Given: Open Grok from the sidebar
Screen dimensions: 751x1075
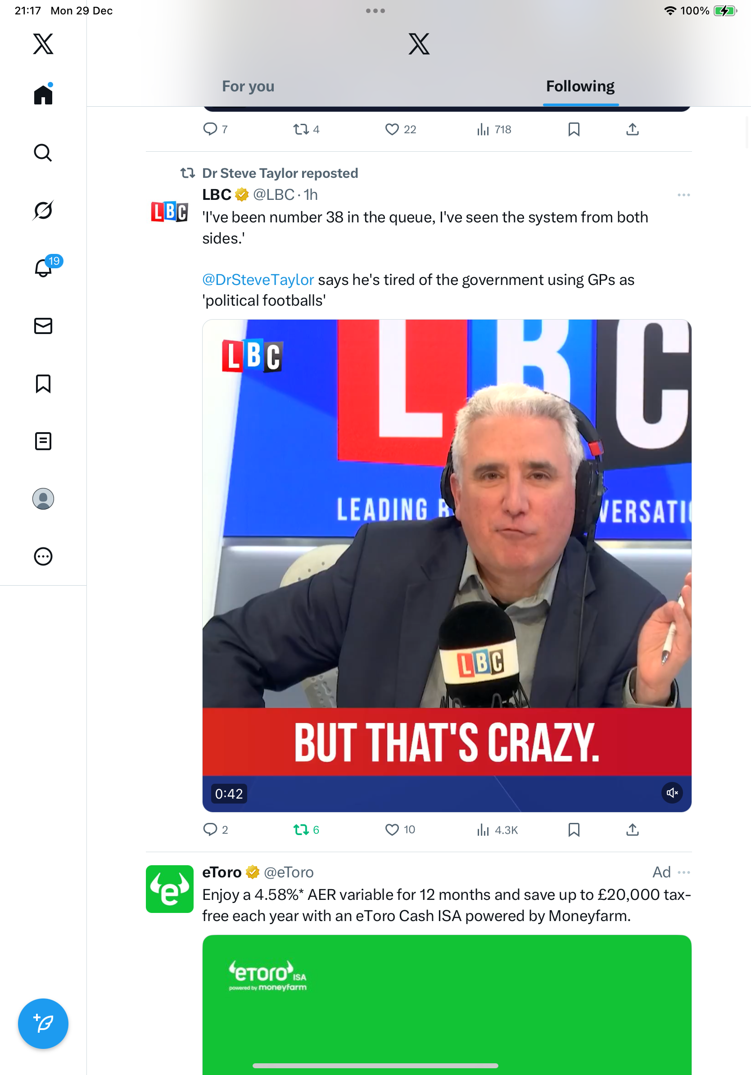Looking at the screenshot, I should (x=43, y=210).
